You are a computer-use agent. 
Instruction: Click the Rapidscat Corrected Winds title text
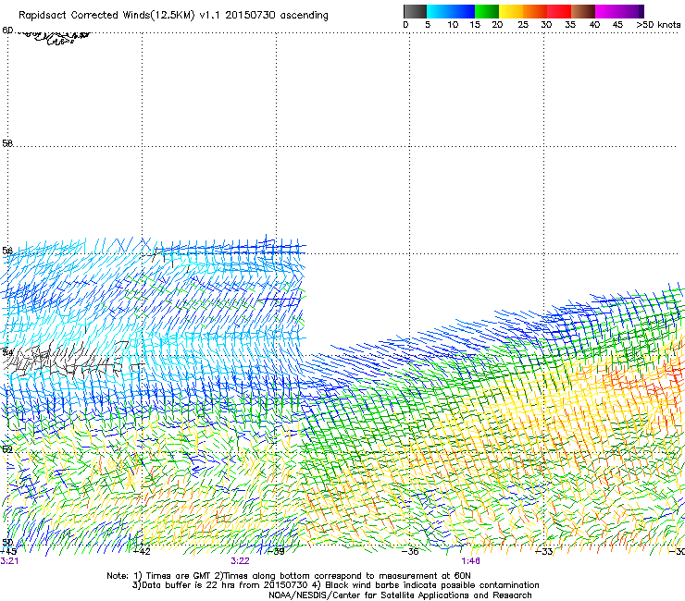pyautogui.click(x=173, y=15)
